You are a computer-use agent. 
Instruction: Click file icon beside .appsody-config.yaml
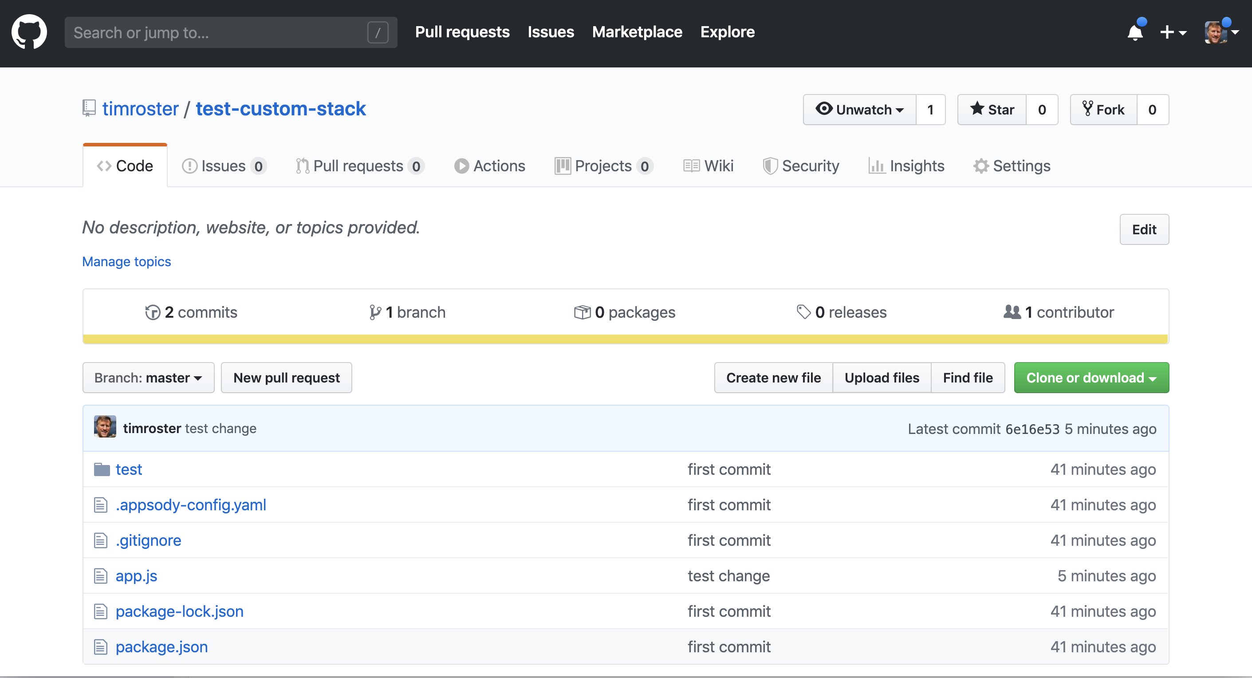pos(101,505)
